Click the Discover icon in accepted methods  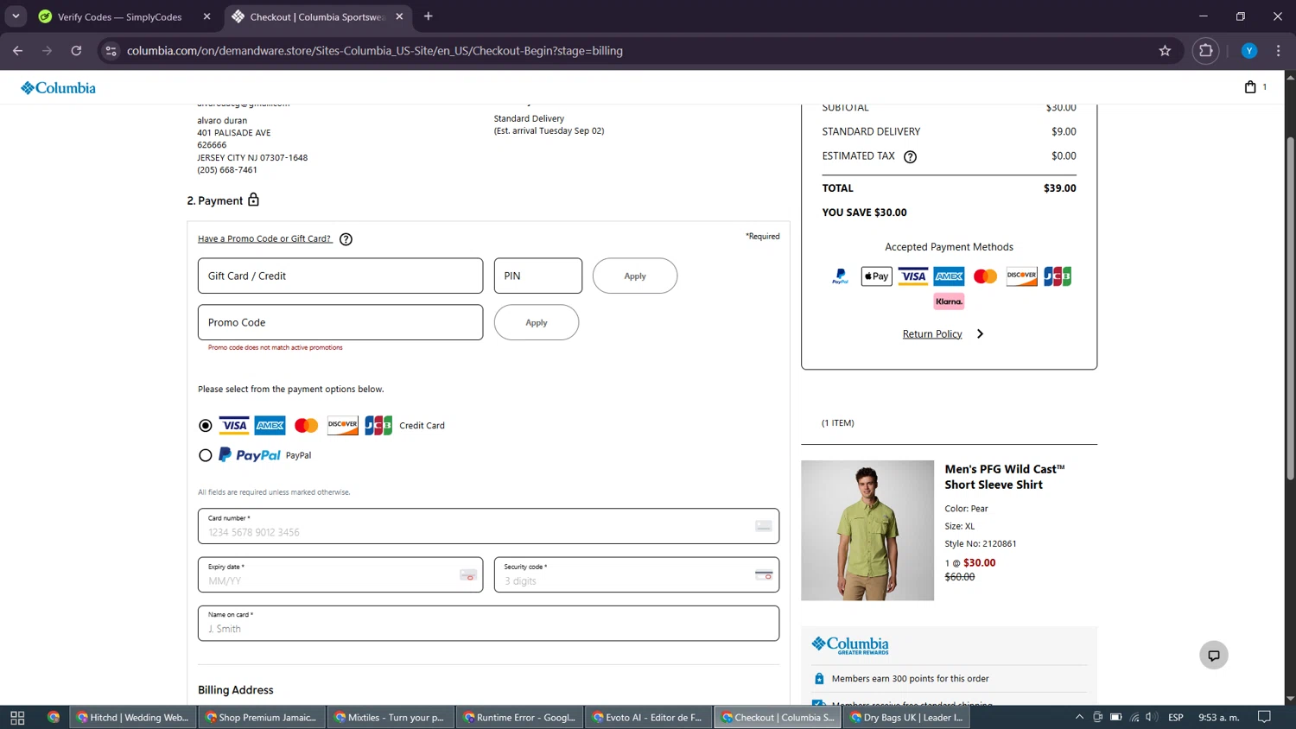1021,276
